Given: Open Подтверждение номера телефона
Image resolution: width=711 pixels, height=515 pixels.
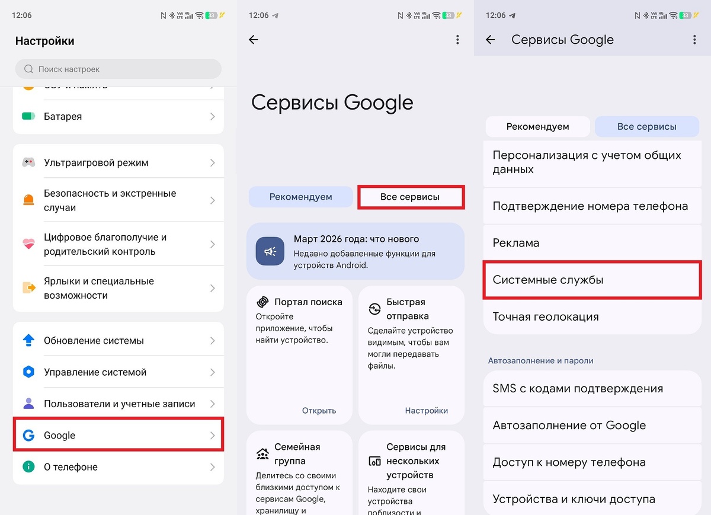Looking at the screenshot, I should pos(592,206).
